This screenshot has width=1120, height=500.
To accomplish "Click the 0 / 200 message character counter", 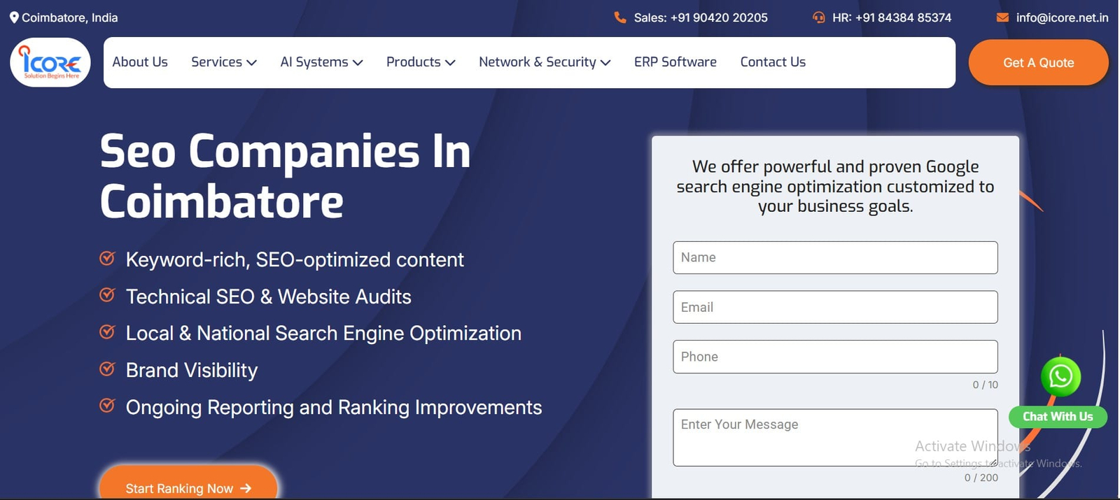I will click(981, 478).
